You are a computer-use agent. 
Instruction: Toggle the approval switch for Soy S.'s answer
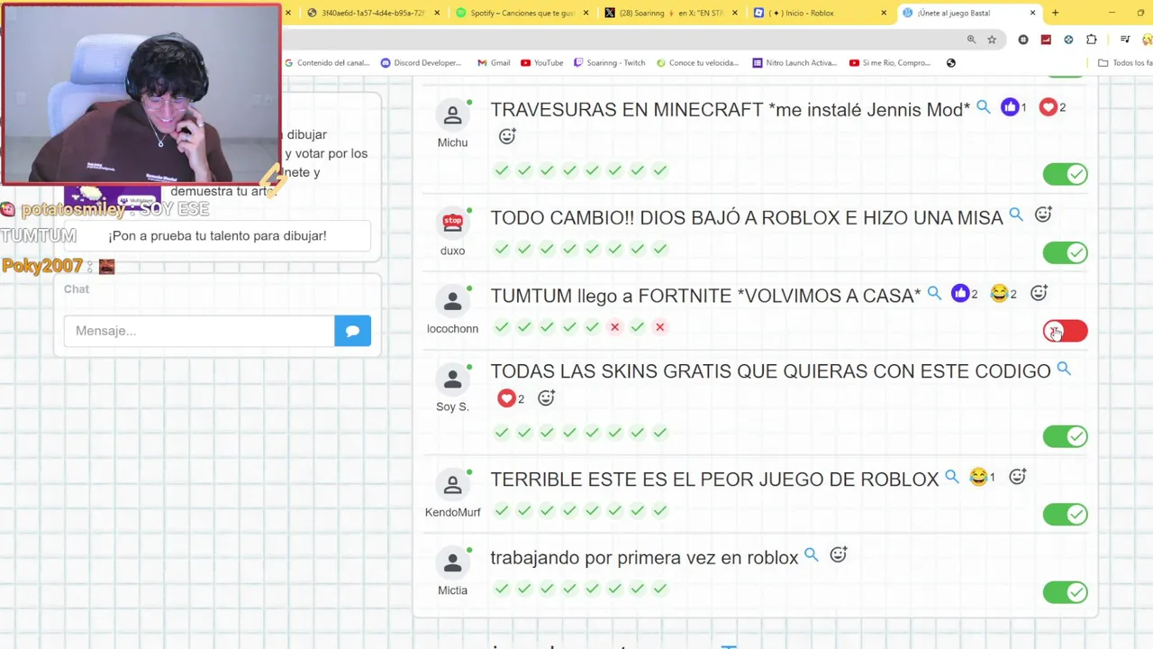click(1065, 436)
